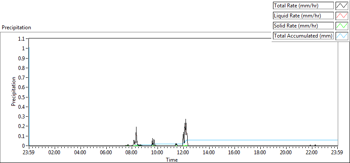The width and height of the screenshot is (350, 163).
Task: Select the Solid Rate (mm/hr) legend label
Action: click(303, 26)
